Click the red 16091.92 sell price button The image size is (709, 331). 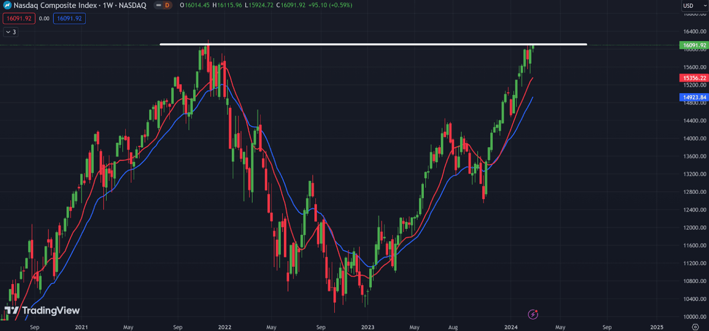pyautogui.click(x=19, y=19)
